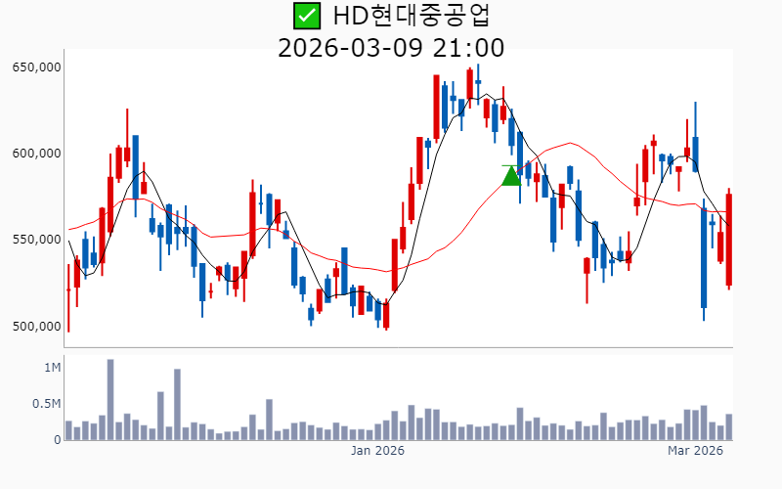782x489 pixels.
Task: Click the 1M volume axis label
Action: coord(53,368)
